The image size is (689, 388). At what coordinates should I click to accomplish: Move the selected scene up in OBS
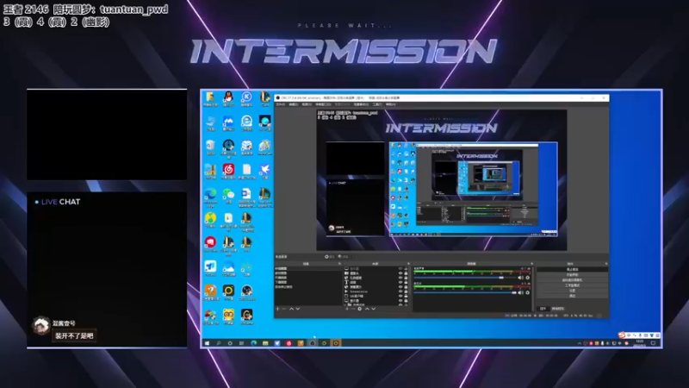tap(291, 309)
